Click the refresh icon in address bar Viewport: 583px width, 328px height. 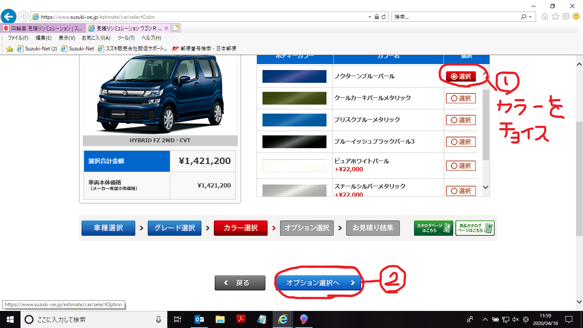tap(384, 17)
